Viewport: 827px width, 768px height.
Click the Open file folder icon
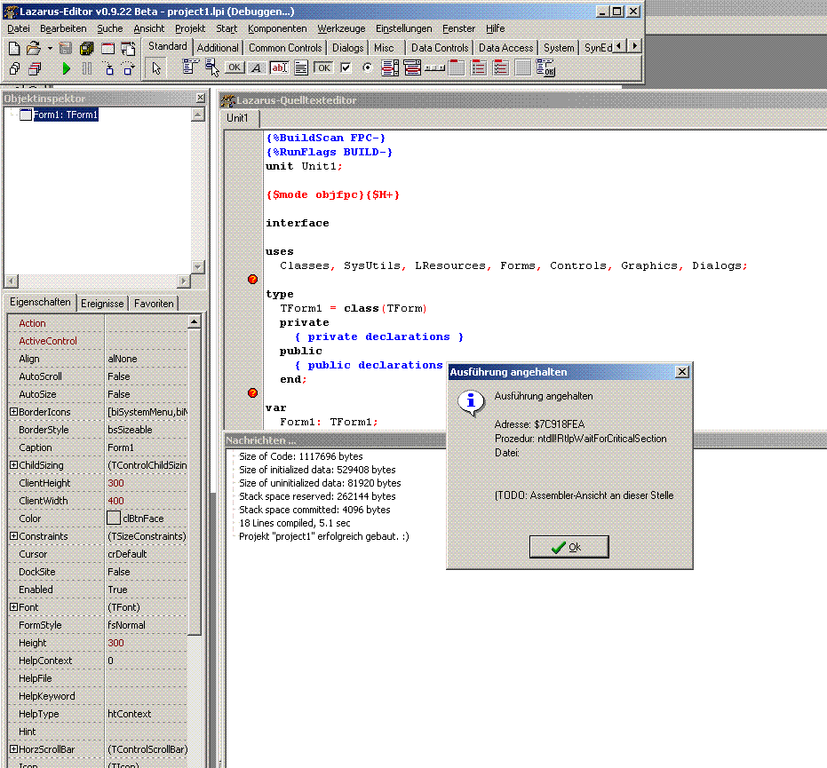click(x=33, y=48)
